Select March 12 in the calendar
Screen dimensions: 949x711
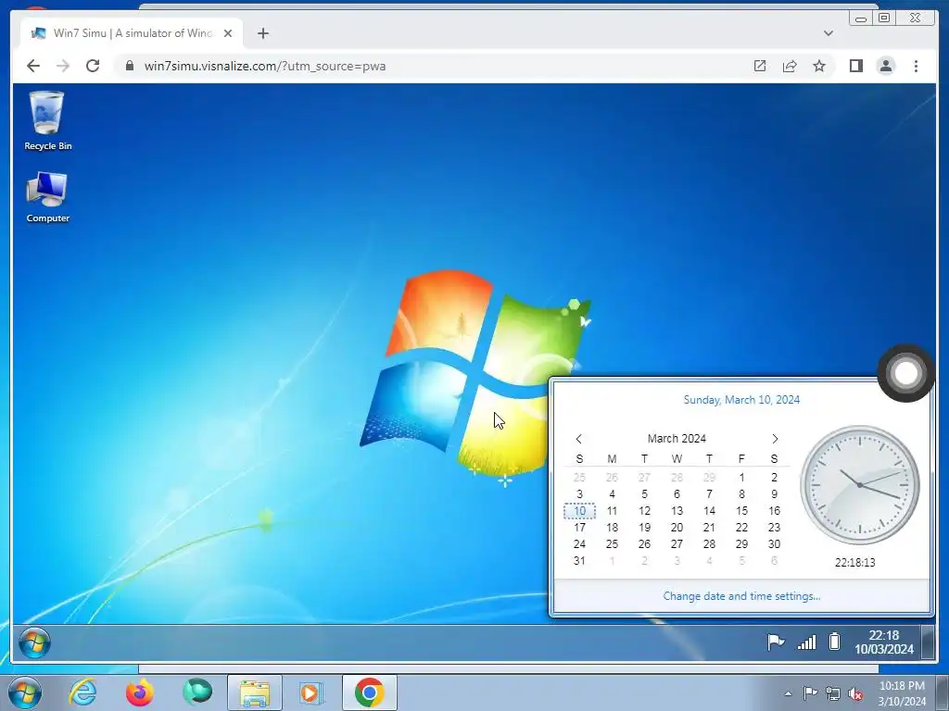pos(645,511)
